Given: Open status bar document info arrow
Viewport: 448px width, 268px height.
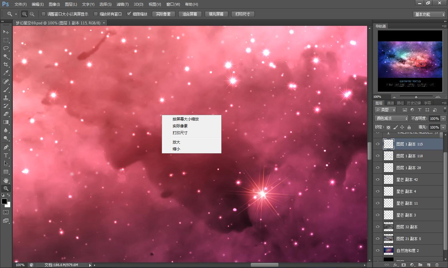Looking at the screenshot, I should (90, 265).
